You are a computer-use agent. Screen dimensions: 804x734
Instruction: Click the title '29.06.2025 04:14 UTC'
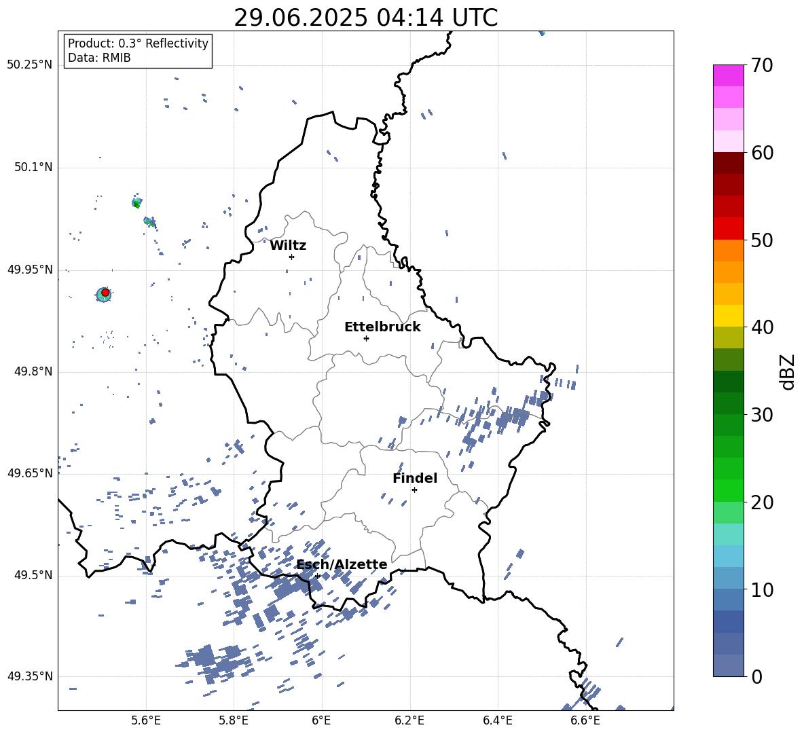point(365,18)
